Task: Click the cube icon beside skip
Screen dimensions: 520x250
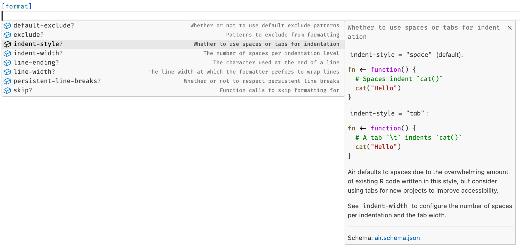Action: click(x=7, y=90)
